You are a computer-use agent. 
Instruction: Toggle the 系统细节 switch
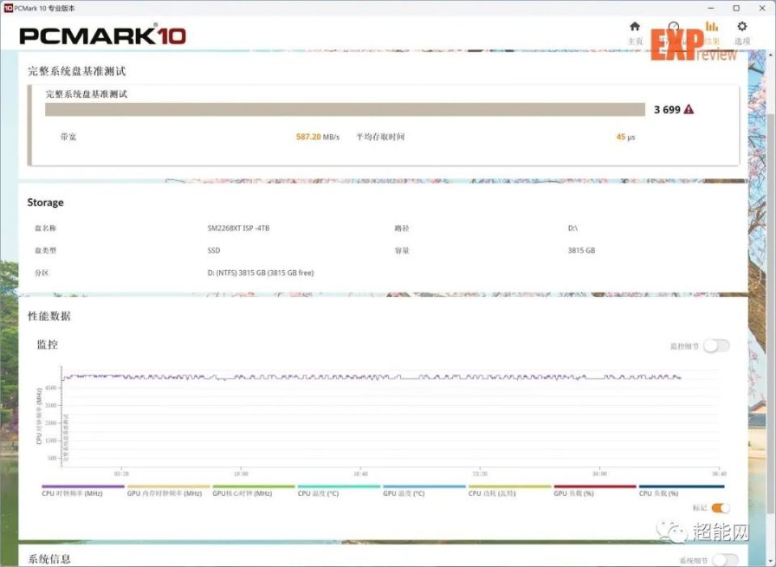[x=725, y=560]
